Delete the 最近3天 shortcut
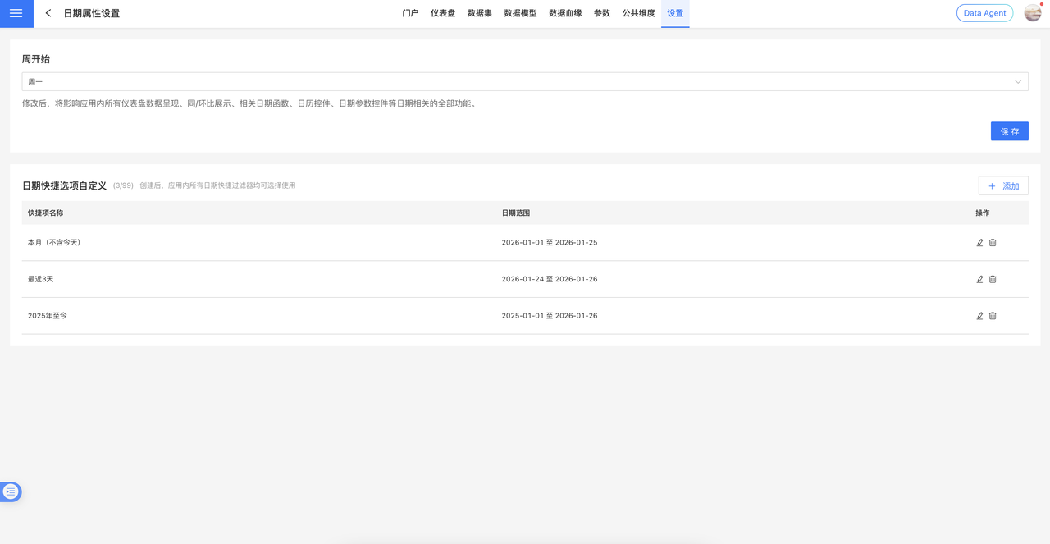The image size is (1050, 544). 993,279
